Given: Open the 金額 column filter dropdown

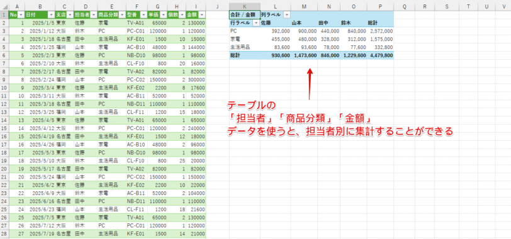Looking at the screenshot, I should click(x=202, y=14).
